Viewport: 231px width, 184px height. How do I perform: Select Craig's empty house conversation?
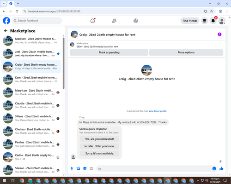coord(31,67)
